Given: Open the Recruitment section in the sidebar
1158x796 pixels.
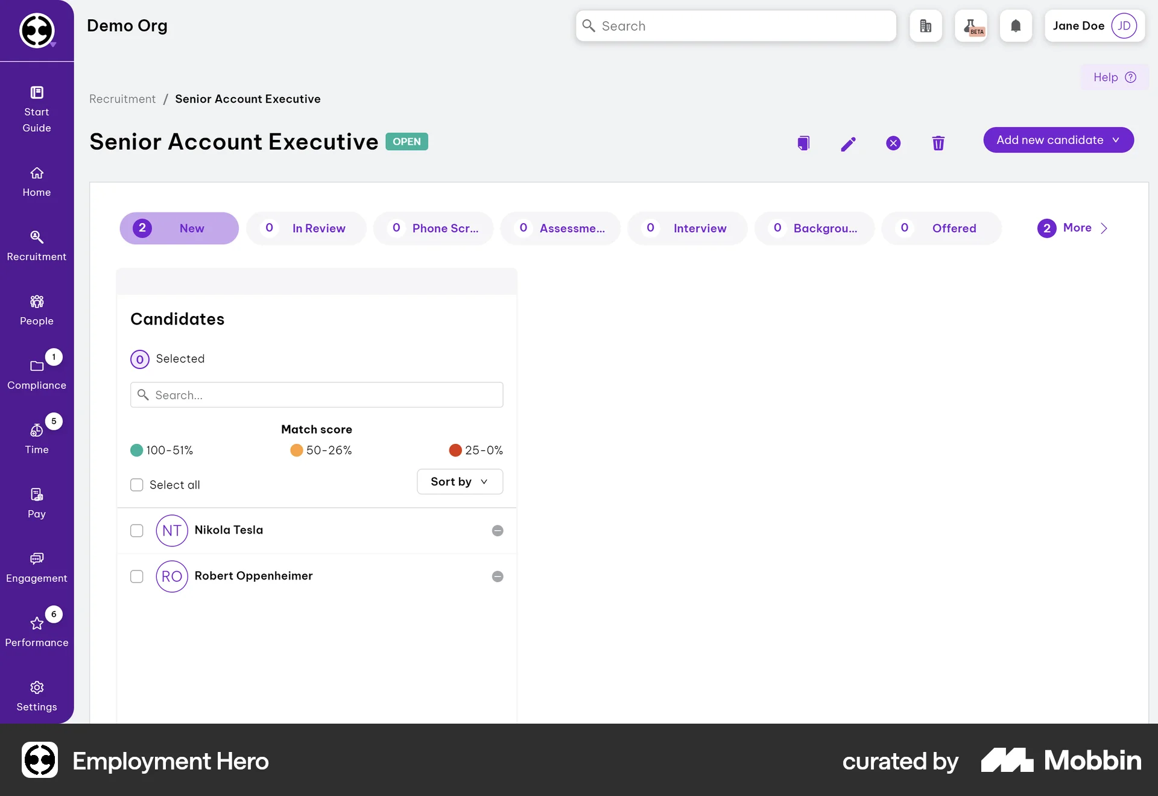Looking at the screenshot, I should click(x=36, y=244).
